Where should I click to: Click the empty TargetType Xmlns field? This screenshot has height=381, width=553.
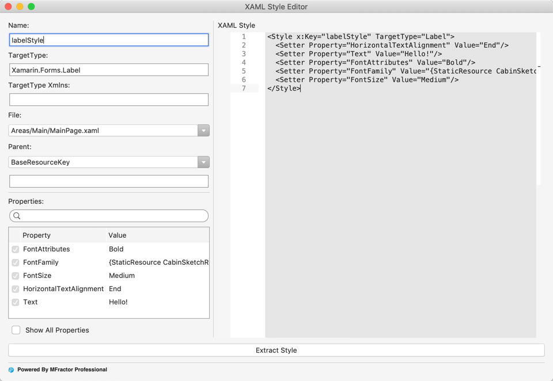coord(109,100)
